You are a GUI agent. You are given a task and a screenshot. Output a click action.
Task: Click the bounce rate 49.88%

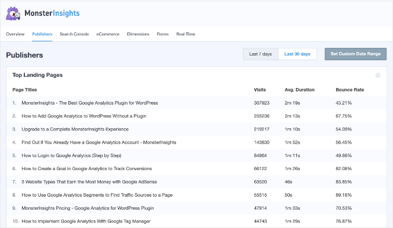(x=344, y=155)
